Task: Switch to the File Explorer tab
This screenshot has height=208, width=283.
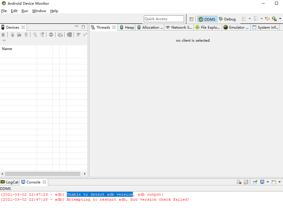Action: tap(208, 28)
